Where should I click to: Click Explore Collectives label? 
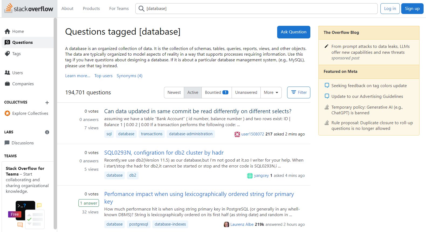[30, 113]
